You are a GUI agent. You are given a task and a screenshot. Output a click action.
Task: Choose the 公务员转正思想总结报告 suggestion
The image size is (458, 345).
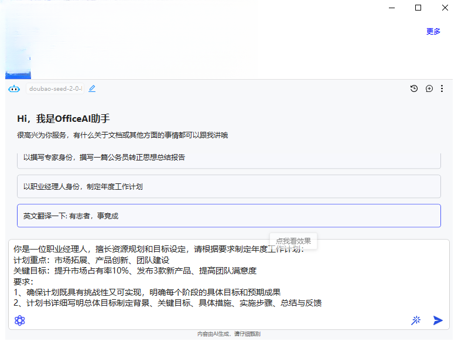coord(229,160)
